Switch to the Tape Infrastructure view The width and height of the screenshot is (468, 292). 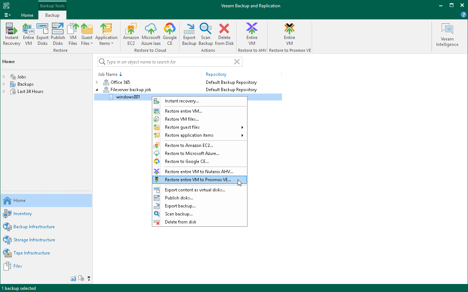(x=32, y=253)
